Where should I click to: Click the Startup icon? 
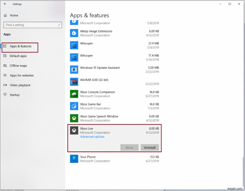tap(5, 95)
